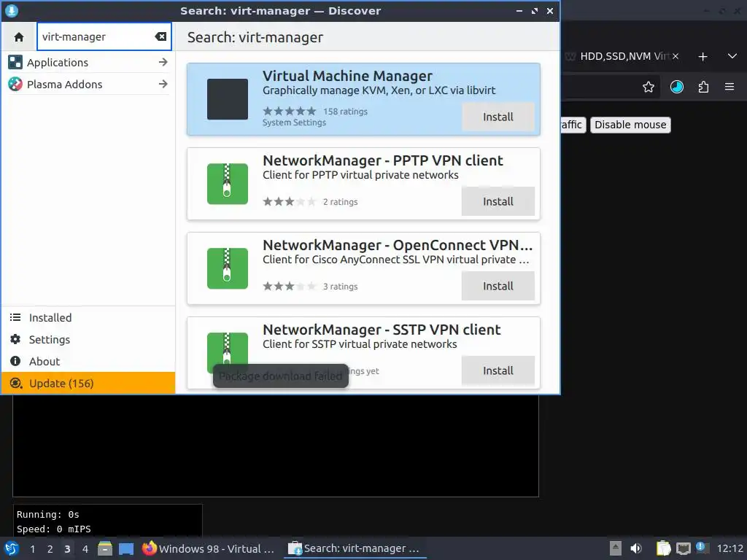
Task: Click the Package download failed notification
Action: pos(281,376)
